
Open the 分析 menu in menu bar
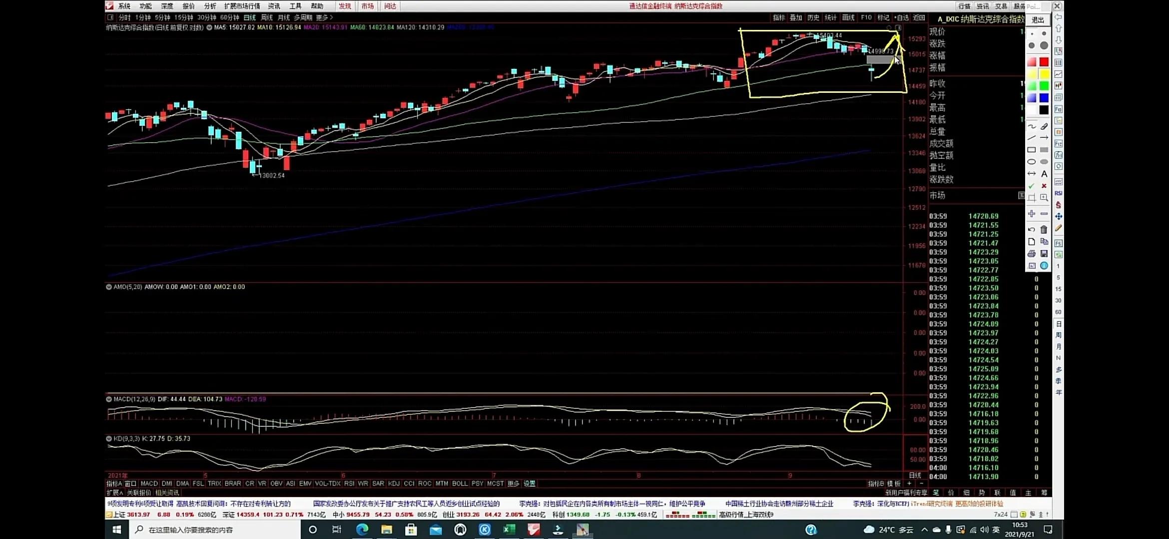coord(210,6)
